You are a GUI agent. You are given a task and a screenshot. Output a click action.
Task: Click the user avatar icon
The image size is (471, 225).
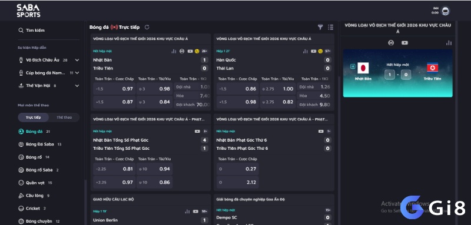(x=445, y=11)
